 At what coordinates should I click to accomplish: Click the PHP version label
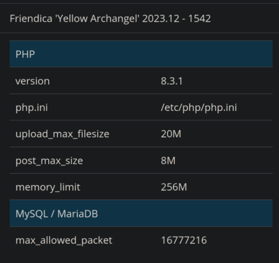pos(33,81)
